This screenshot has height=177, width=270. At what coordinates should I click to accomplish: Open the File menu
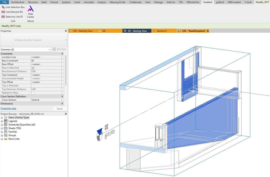[4, 2]
